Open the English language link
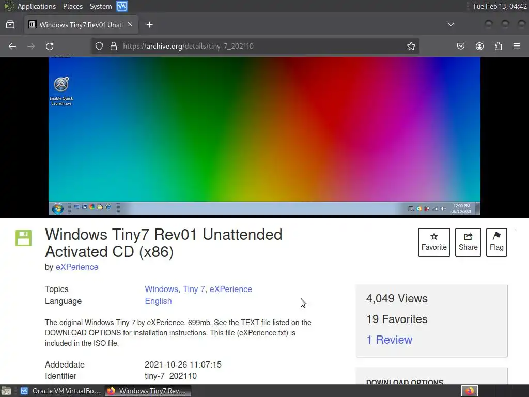 point(158,301)
